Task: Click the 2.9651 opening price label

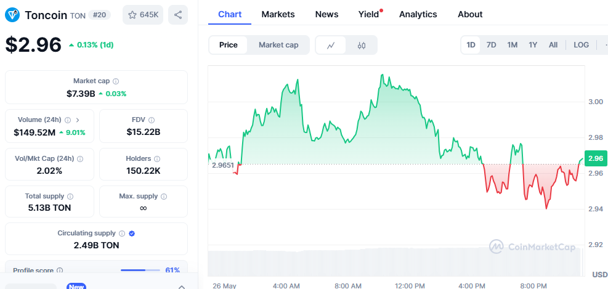Action: 222,165
